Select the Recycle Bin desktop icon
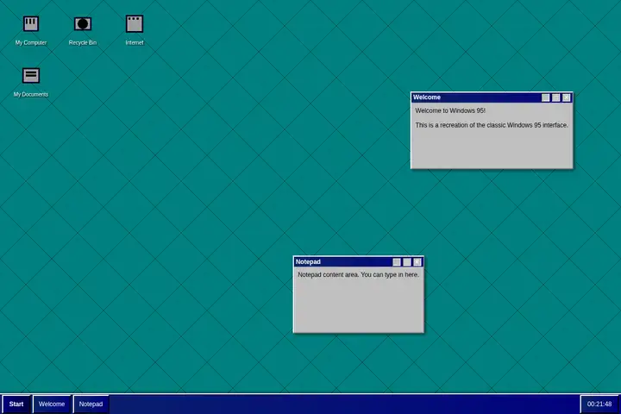This screenshot has width=621, height=414. 83,30
